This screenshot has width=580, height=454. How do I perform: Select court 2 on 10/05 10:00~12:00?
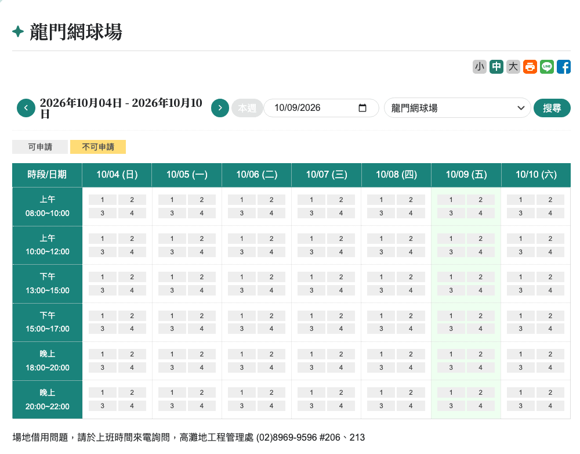click(x=202, y=239)
